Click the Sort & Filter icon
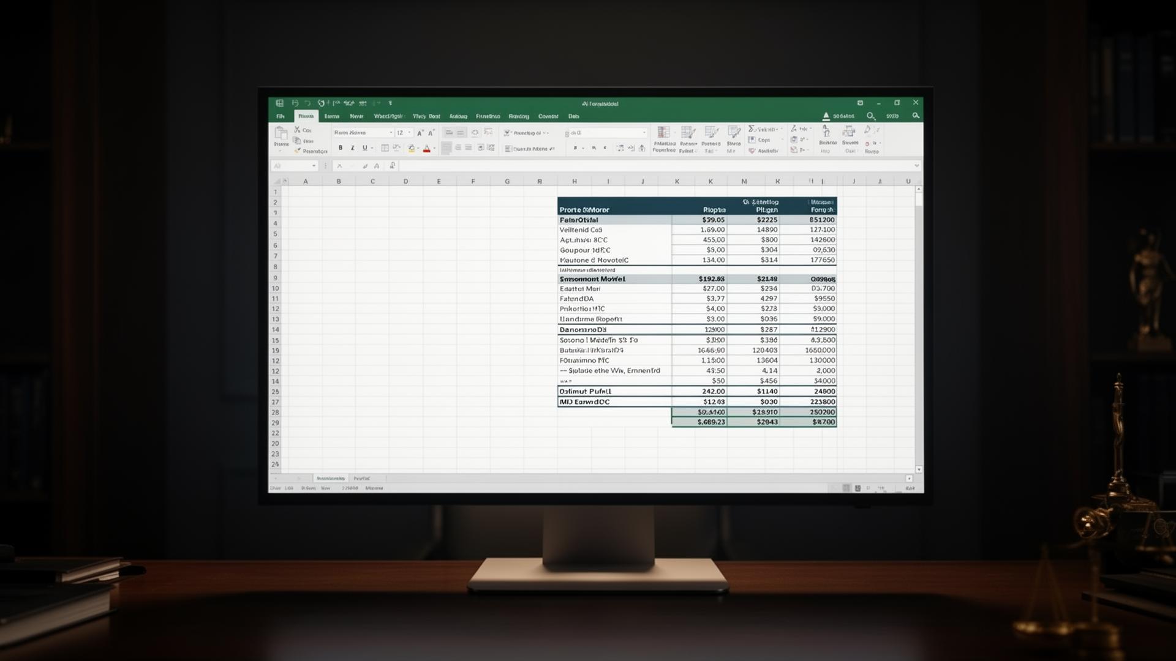This screenshot has width=1176, height=661. pos(826,132)
